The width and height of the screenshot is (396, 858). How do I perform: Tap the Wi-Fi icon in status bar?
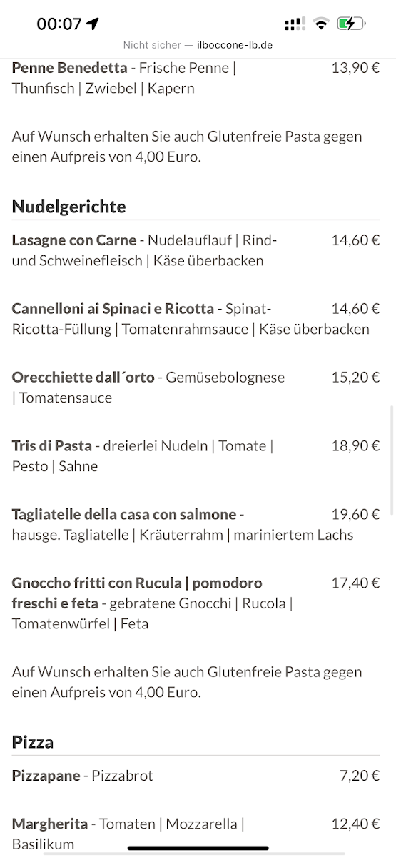point(321,24)
